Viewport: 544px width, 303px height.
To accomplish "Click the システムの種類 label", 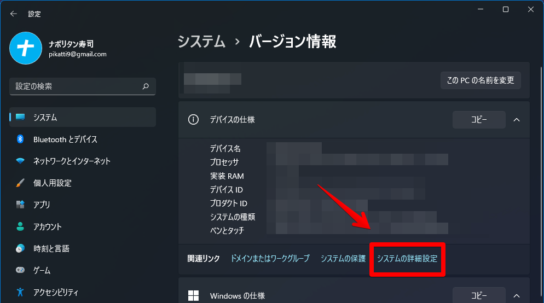I will (233, 217).
